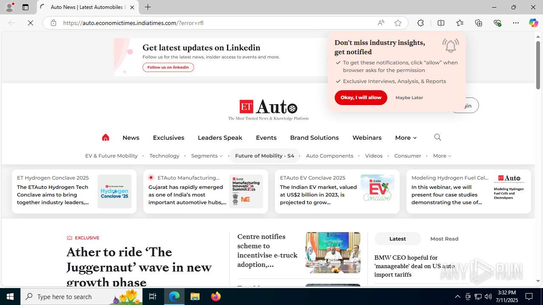Add a new browser tab
Screen dimensions: 543x305
[x=148, y=7]
